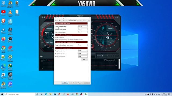Image resolution: width=172 pixels, height=96 pixels.
Task: Open OBS Studio desktop shortcut
Action: tap(10, 40)
